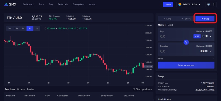Viewport: 221px width, 101px height.
Task: Open the Dashboard page
Action: [x=28, y=4]
